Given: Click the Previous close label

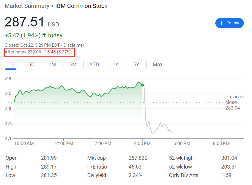Looking at the screenshot, I should (x=234, y=99).
